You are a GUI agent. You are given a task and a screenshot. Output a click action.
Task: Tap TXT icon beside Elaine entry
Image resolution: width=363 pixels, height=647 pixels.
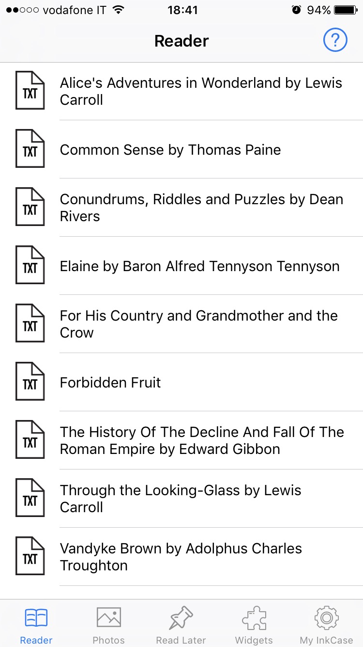point(30,266)
